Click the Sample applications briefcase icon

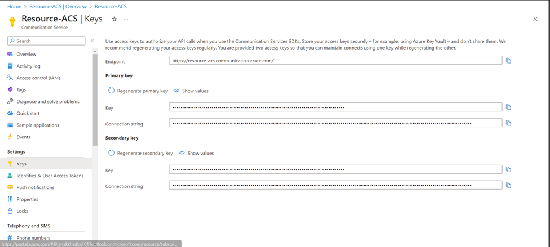[x=10, y=125]
